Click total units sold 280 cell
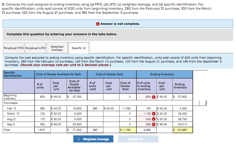 [95, 130]
